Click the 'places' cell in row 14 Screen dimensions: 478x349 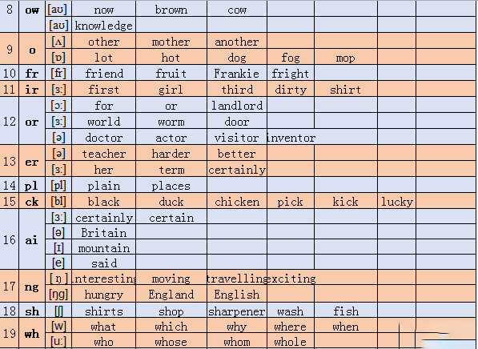pos(171,185)
